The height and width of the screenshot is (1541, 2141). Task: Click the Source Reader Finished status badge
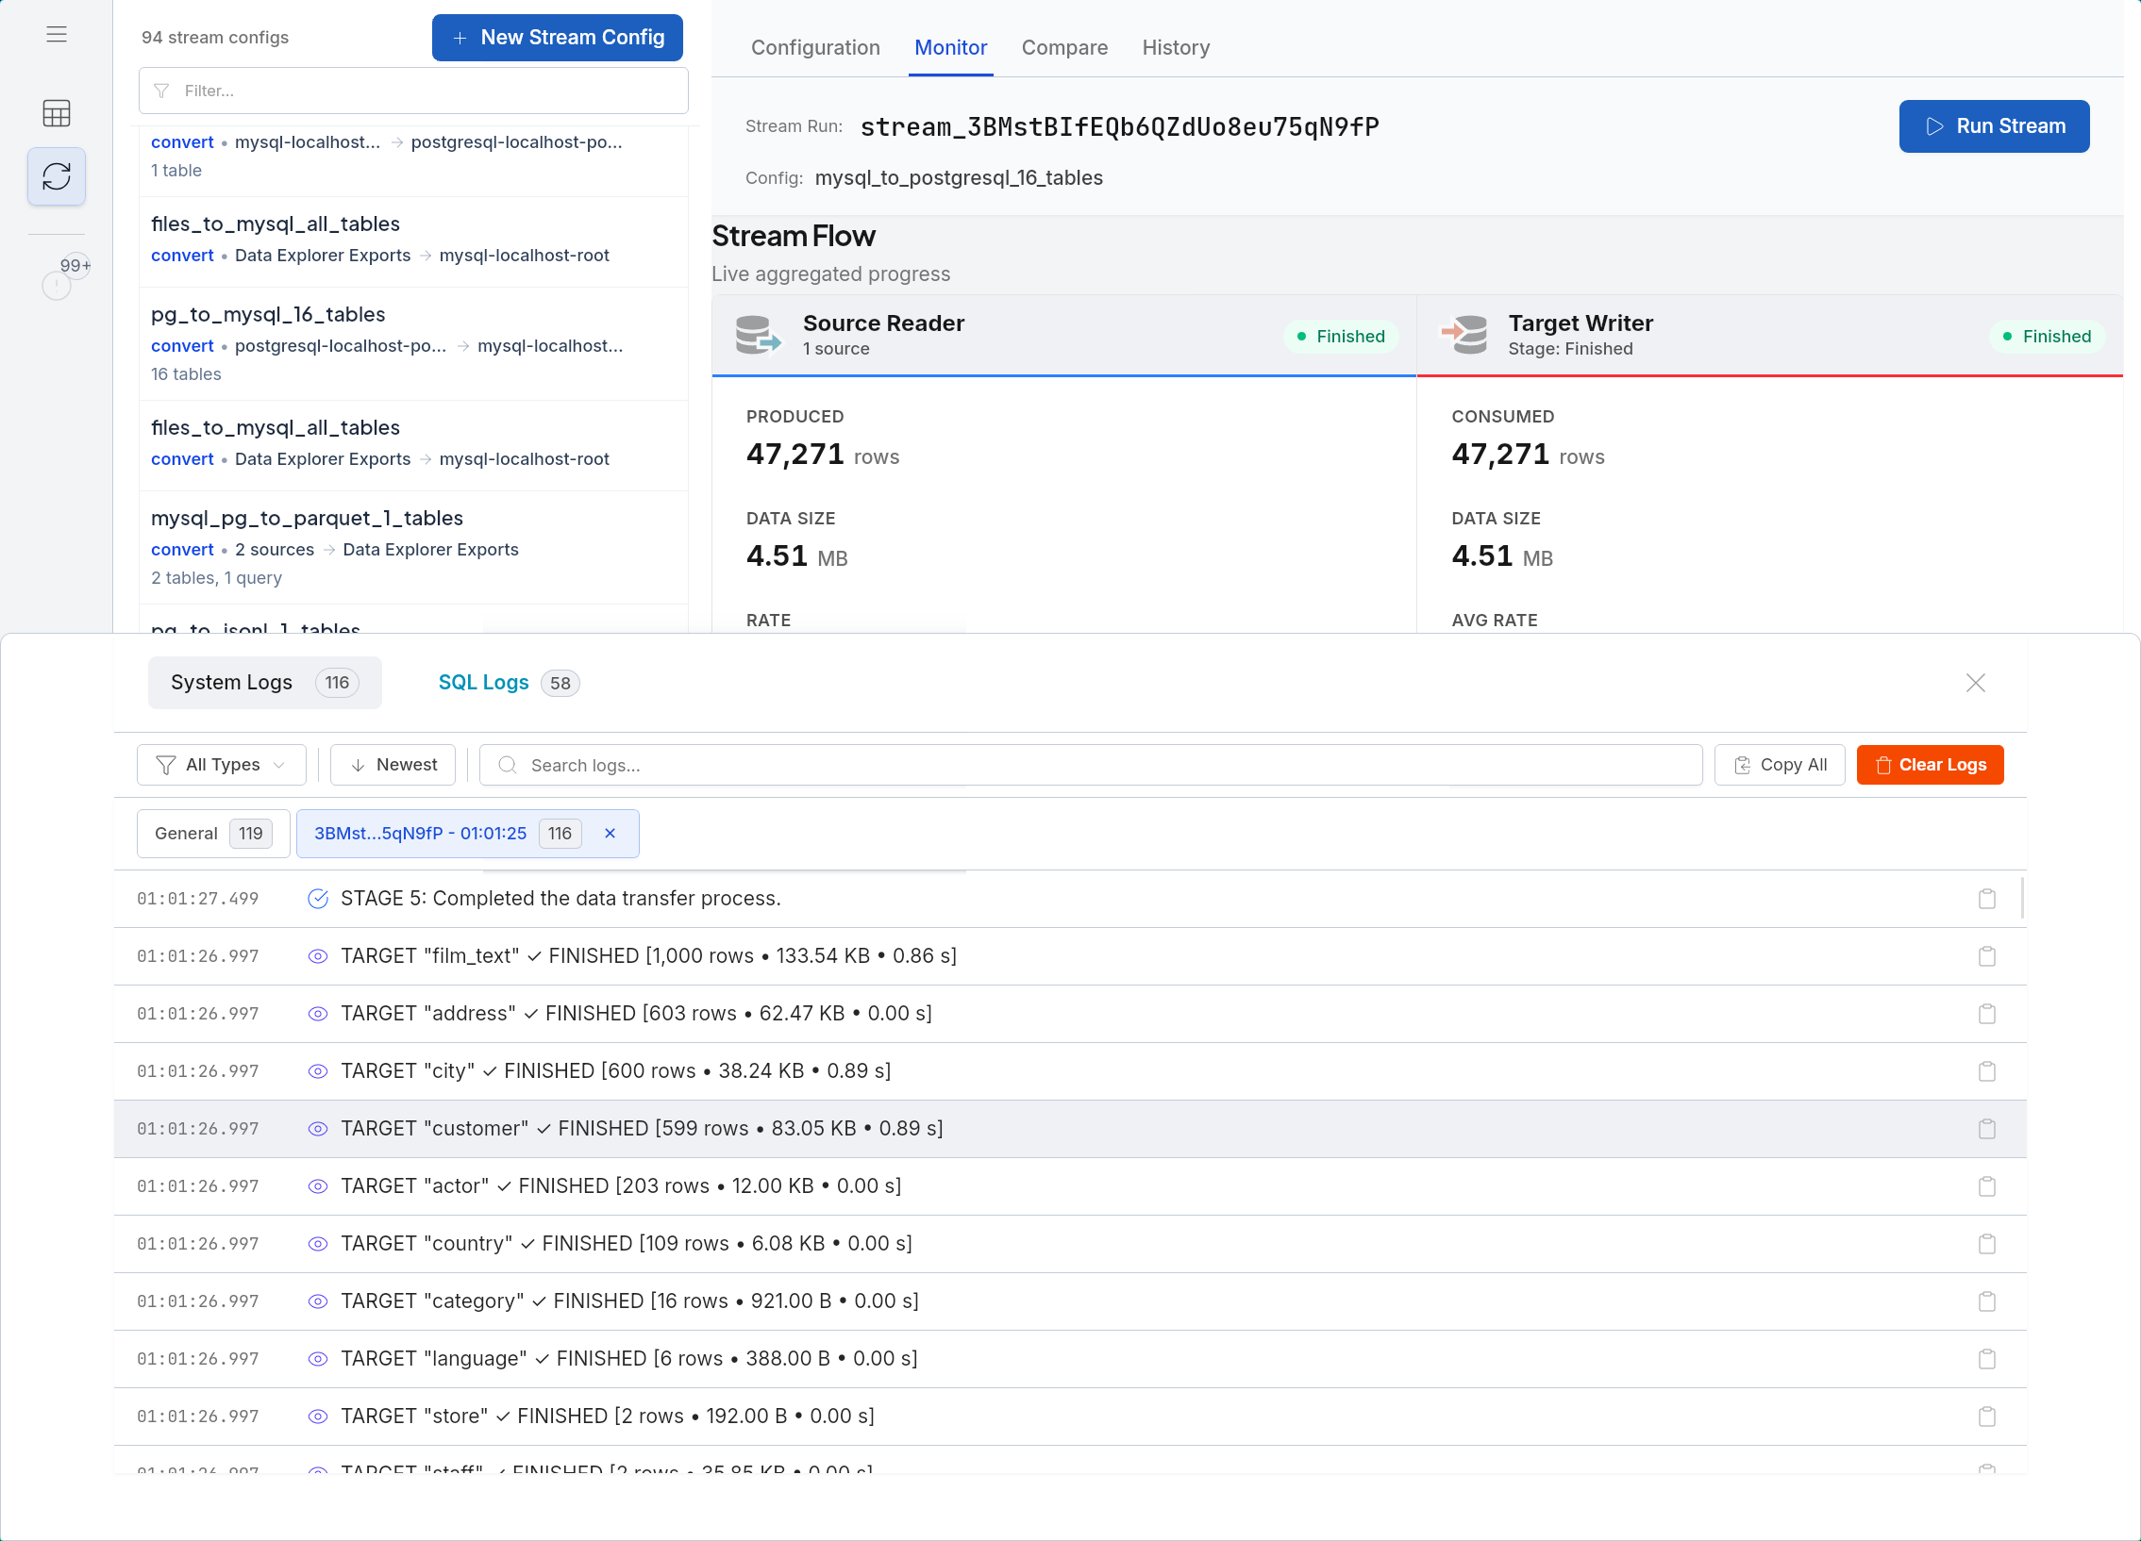coord(1341,336)
